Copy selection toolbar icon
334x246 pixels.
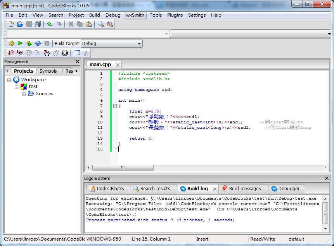pos(80,24)
